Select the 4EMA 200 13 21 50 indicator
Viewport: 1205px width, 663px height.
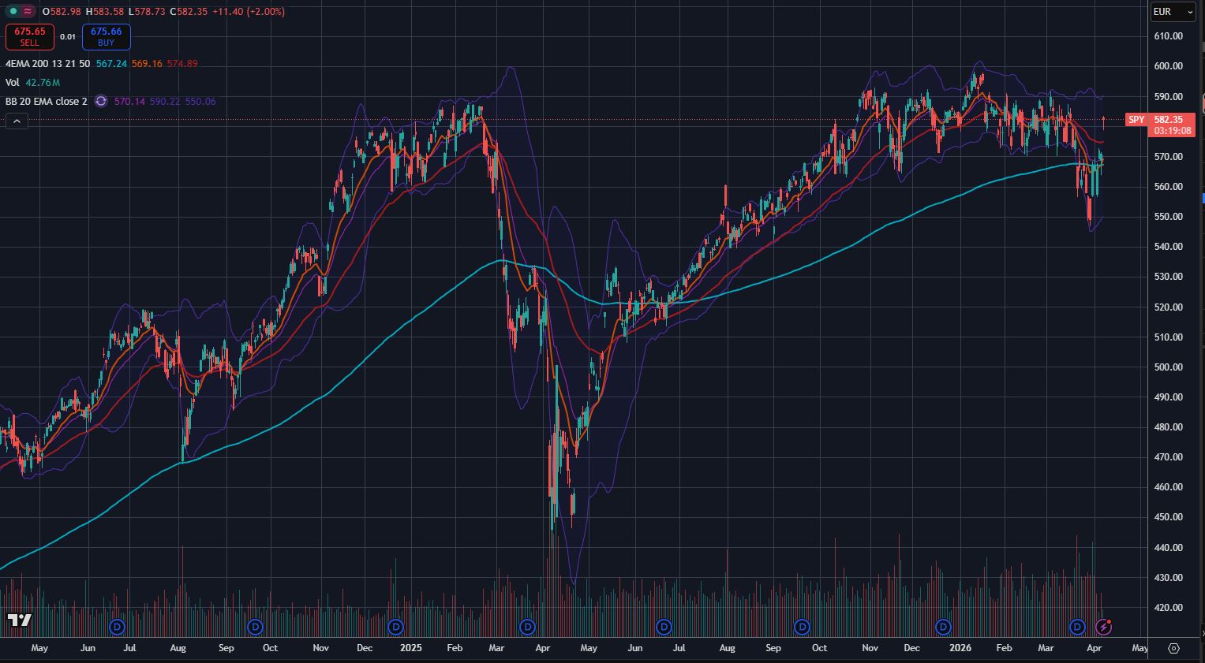[x=47, y=63]
